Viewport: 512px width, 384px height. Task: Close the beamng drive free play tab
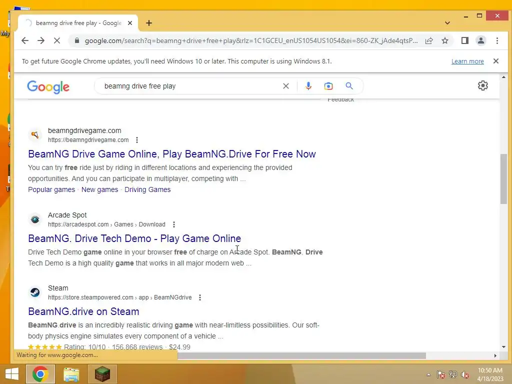point(130,23)
